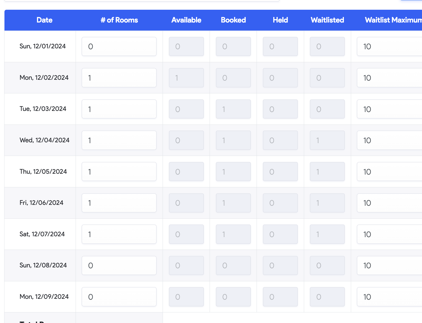Edit the Waitlist Maximum value for Sun 12/01/2024
Screen dimensions: 422x323
pyautogui.click(x=389, y=46)
